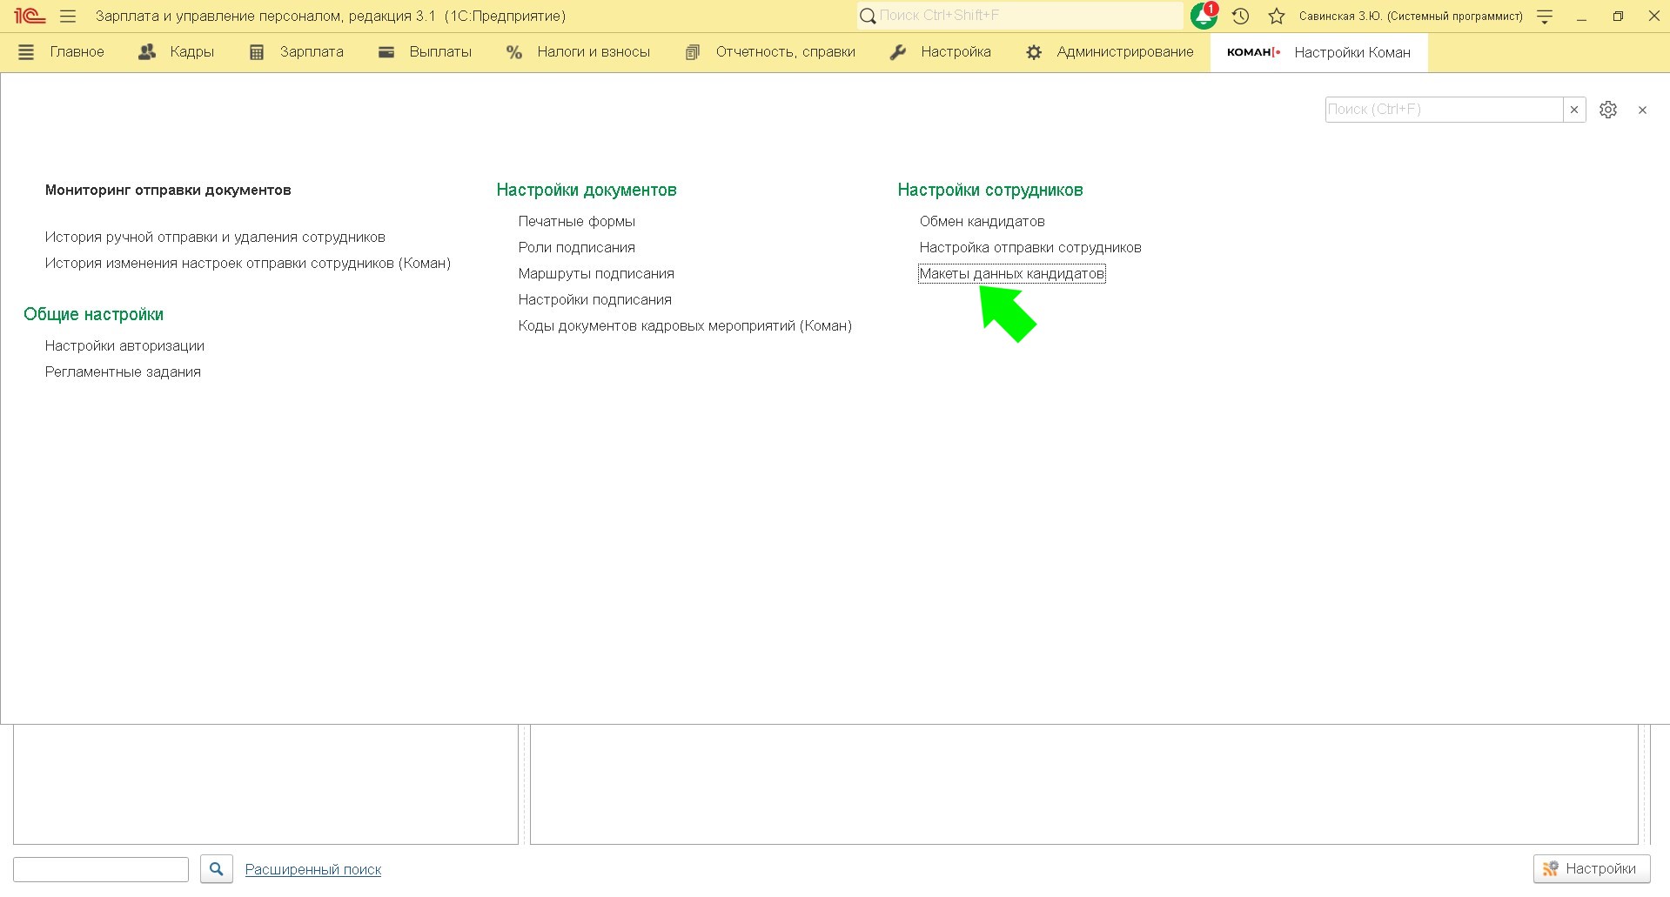Viewport: 1670px width, 897px height.
Task: Open Расширенный поиск link
Action: pos(313,869)
